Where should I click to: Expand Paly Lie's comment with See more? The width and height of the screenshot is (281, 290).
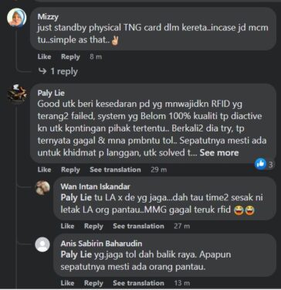pos(219,153)
